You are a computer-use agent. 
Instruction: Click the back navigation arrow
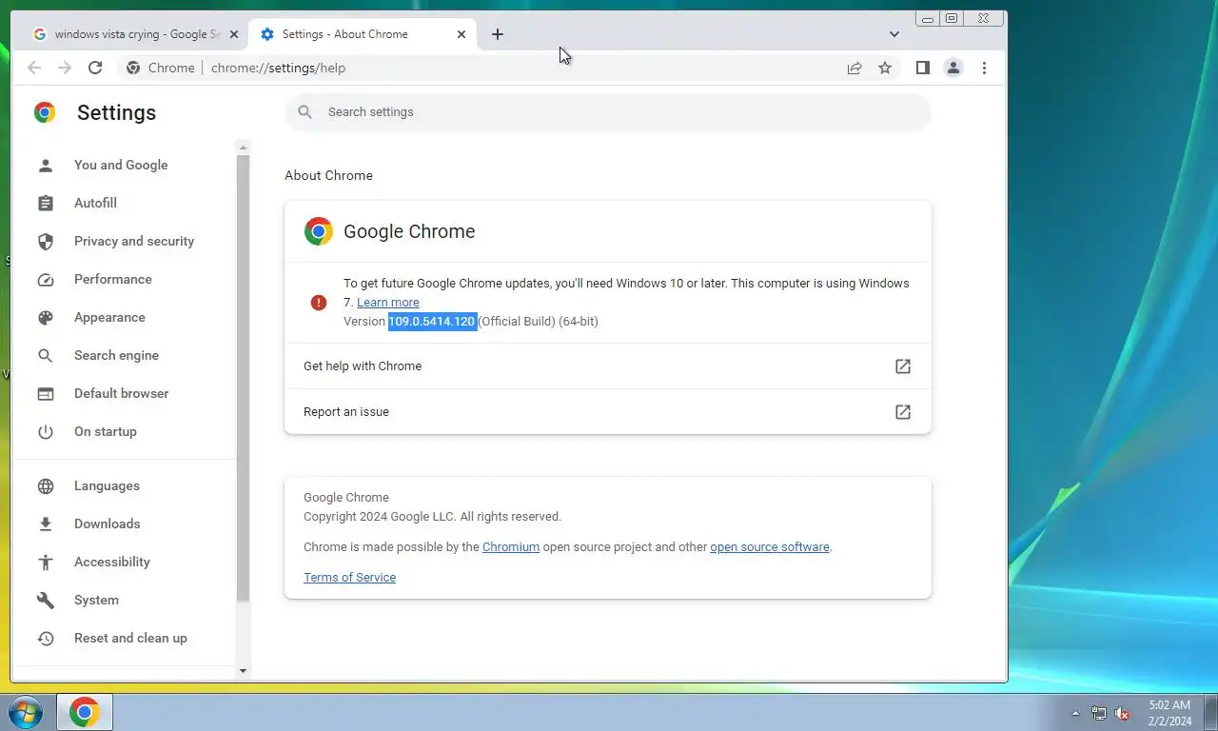coord(34,68)
